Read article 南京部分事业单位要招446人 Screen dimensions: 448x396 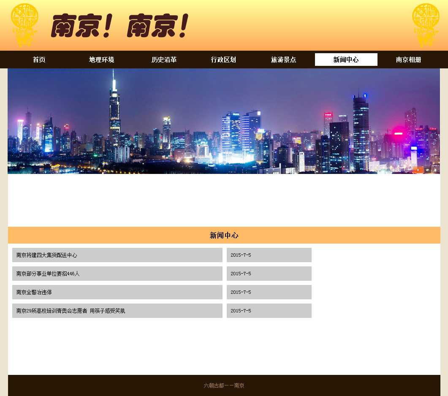point(48,274)
